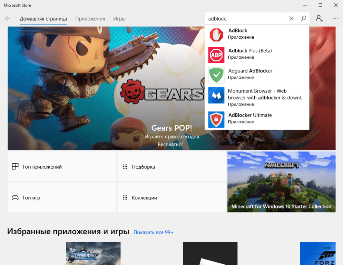Open the account sign-in icon

(x=319, y=18)
